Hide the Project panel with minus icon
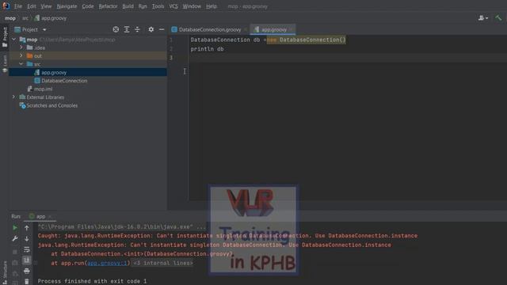 point(162,29)
